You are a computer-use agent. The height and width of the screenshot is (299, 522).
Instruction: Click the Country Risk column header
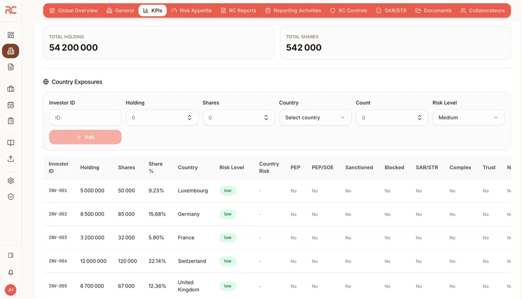(269, 168)
